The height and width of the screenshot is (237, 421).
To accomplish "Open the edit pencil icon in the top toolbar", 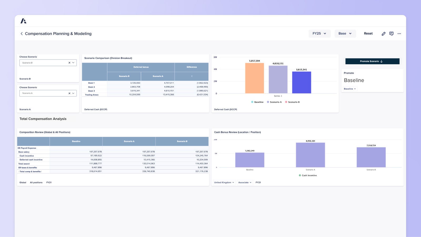I will (384, 33).
